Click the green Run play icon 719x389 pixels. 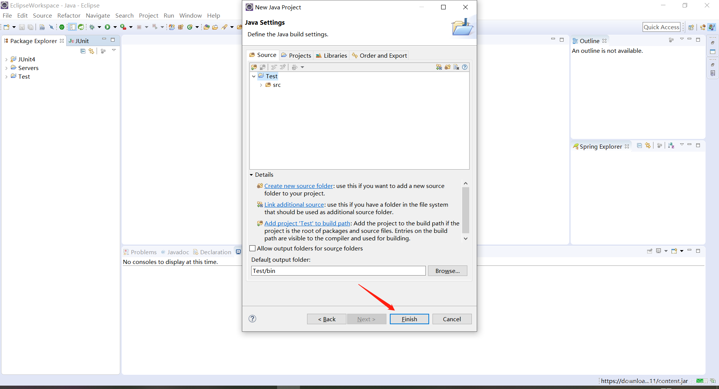point(107,27)
